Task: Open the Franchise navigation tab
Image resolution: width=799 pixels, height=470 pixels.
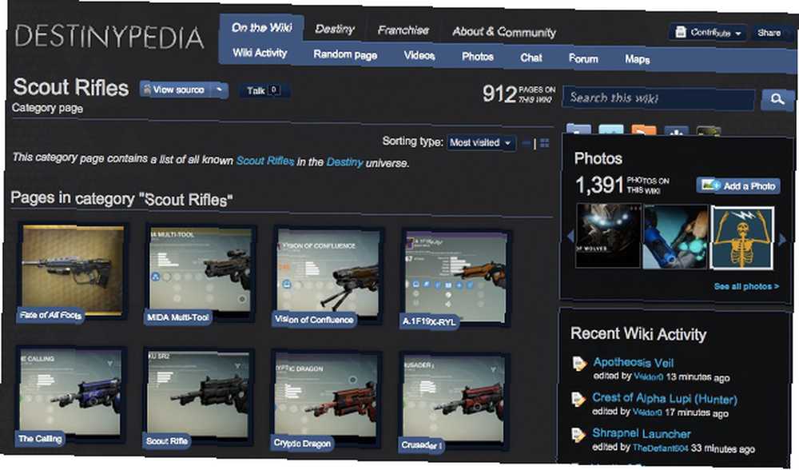Action: tap(403, 30)
